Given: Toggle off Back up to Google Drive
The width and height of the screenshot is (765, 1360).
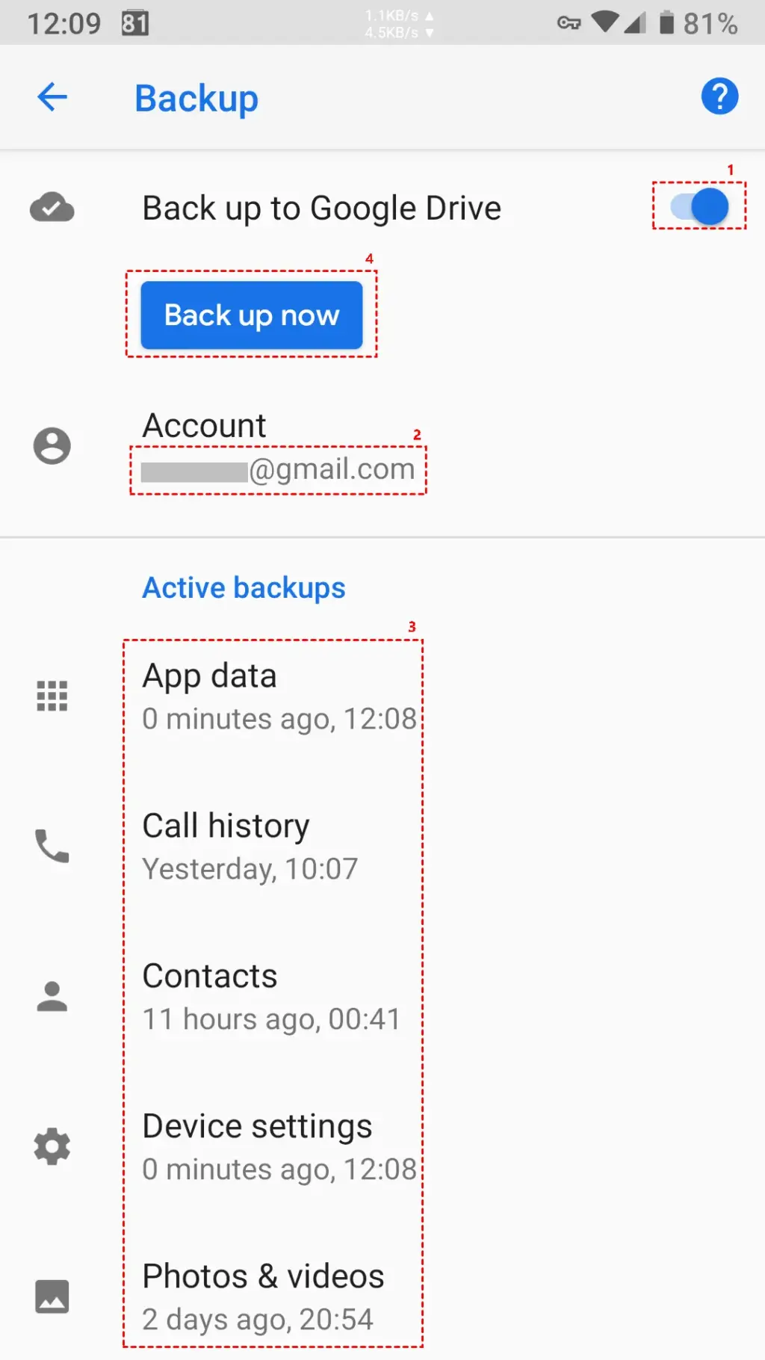Looking at the screenshot, I should [x=698, y=207].
